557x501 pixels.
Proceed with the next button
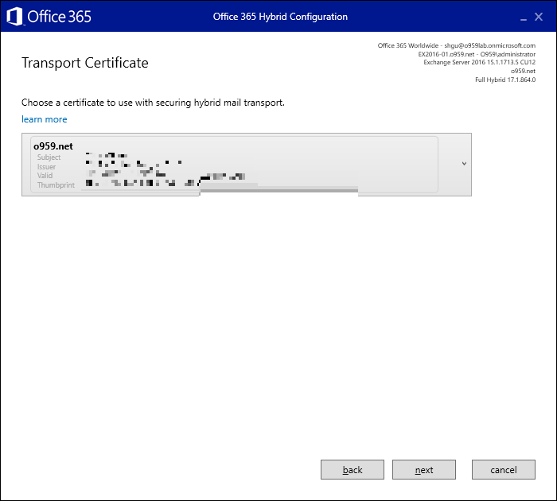click(424, 470)
